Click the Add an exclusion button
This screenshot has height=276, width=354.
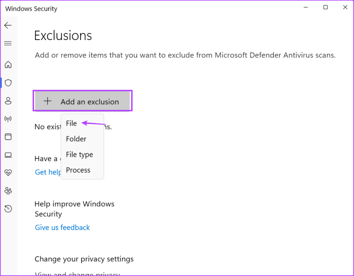click(x=82, y=101)
